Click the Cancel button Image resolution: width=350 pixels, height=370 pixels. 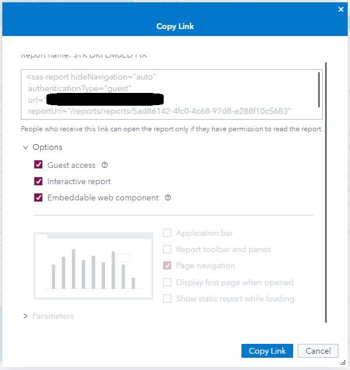coord(318,351)
